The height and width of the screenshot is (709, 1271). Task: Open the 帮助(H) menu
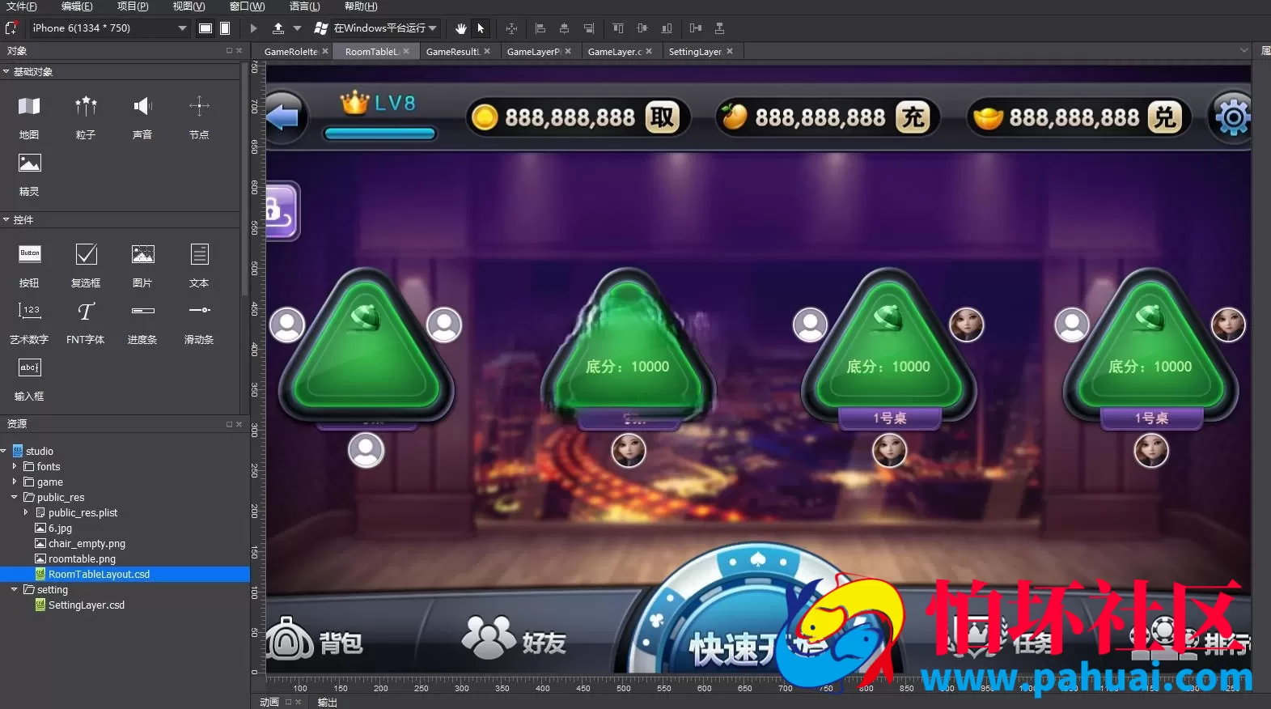click(361, 6)
